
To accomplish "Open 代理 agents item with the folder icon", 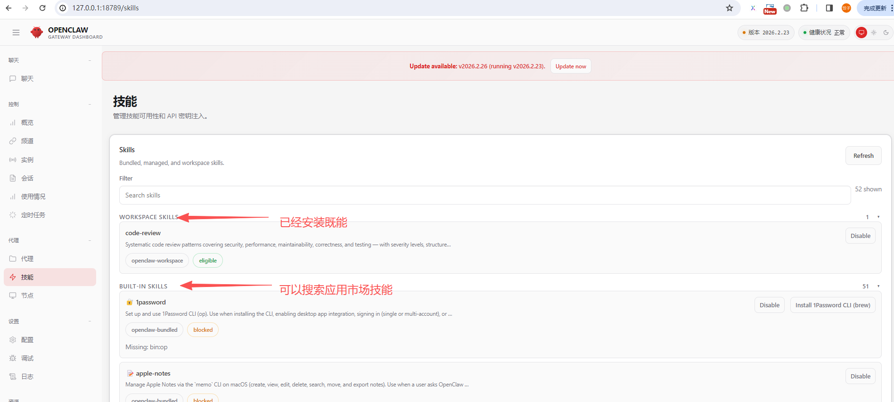I will pyautogui.click(x=50, y=259).
